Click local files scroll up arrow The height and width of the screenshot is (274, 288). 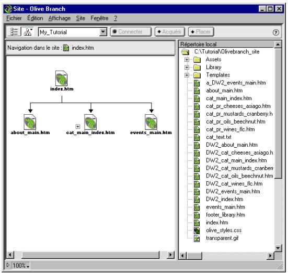click(x=278, y=45)
